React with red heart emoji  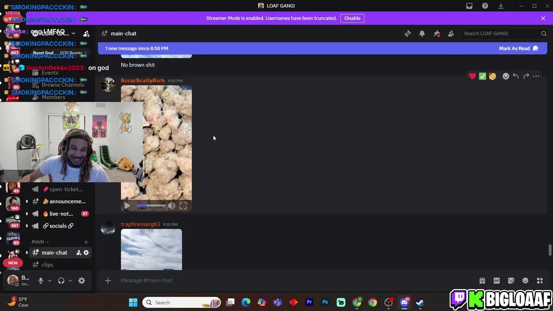[x=472, y=76]
